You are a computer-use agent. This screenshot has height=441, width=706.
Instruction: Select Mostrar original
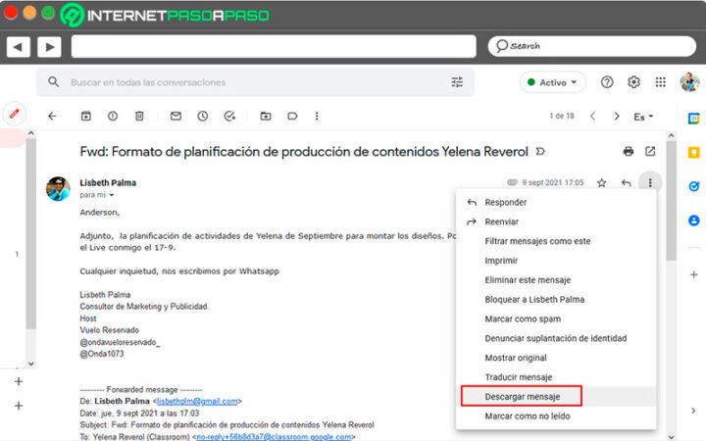tap(556, 358)
